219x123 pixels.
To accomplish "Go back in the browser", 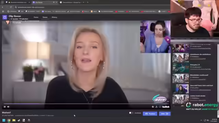I will point(3,7).
